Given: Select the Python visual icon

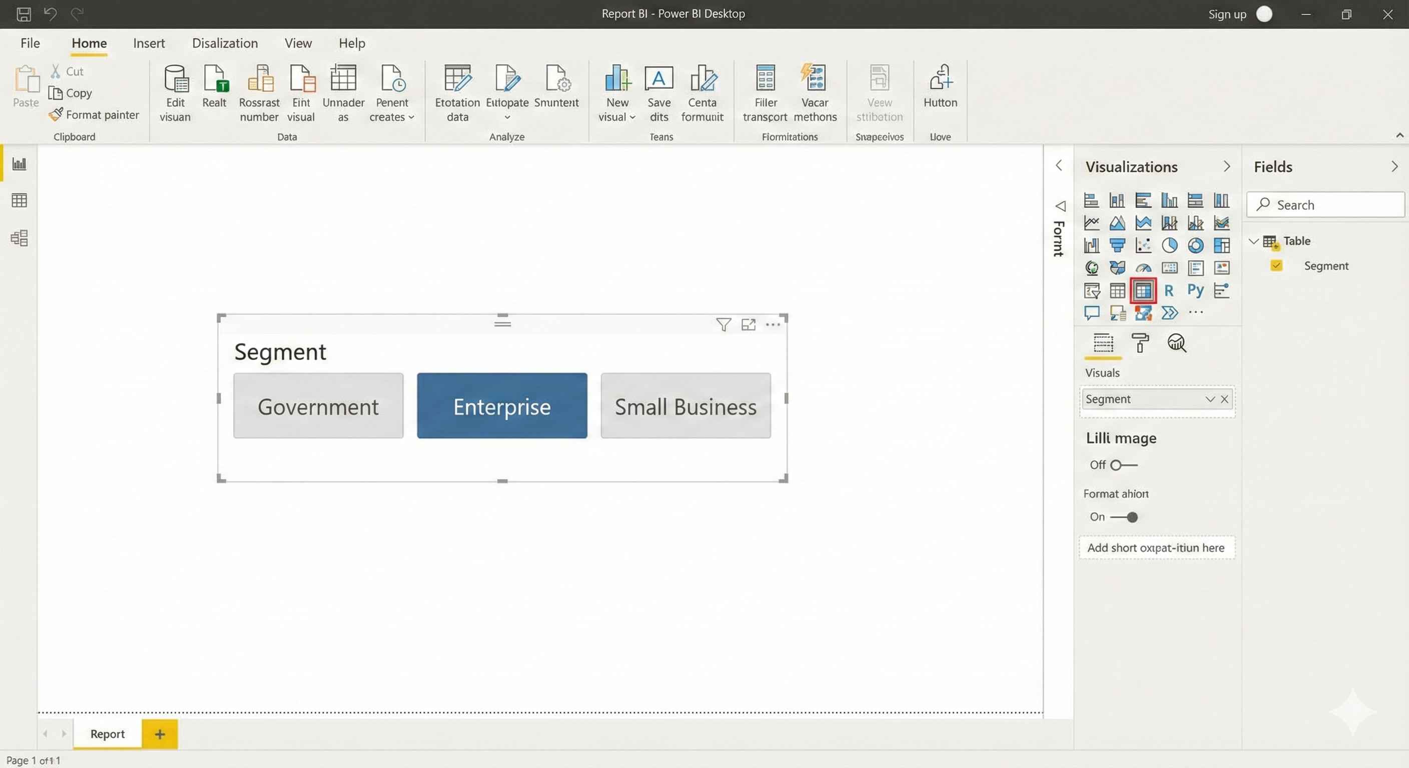Looking at the screenshot, I should [1195, 290].
